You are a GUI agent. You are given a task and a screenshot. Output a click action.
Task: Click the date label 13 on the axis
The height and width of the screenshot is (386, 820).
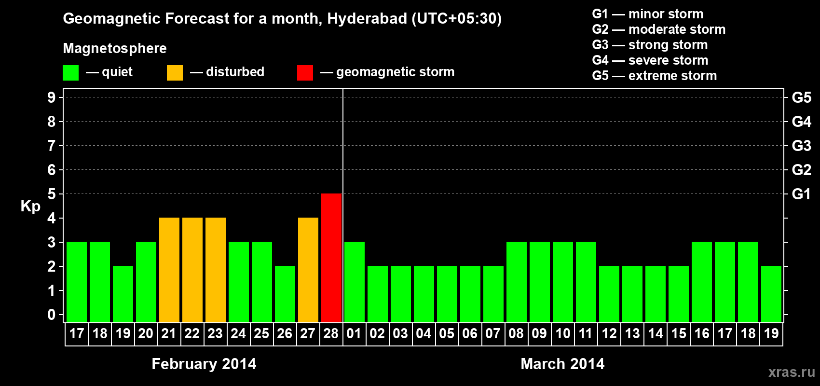point(632,333)
